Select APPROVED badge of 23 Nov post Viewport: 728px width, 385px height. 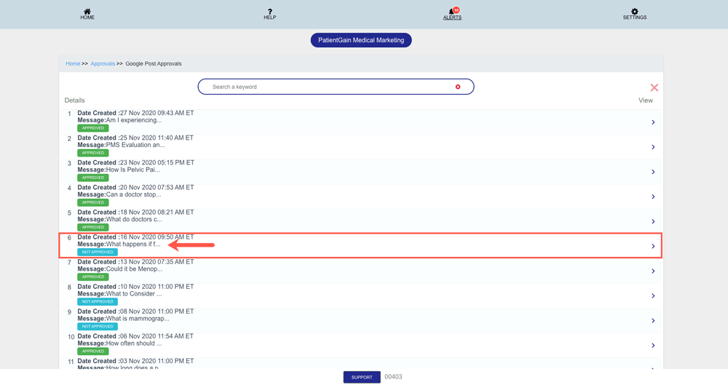93,178
